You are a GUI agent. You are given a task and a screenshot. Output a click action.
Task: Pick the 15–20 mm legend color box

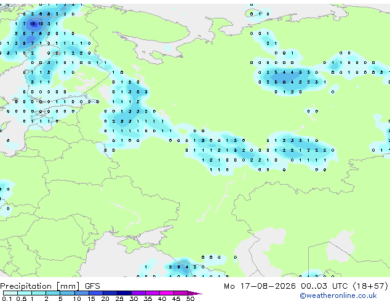click(x=96, y=293)
